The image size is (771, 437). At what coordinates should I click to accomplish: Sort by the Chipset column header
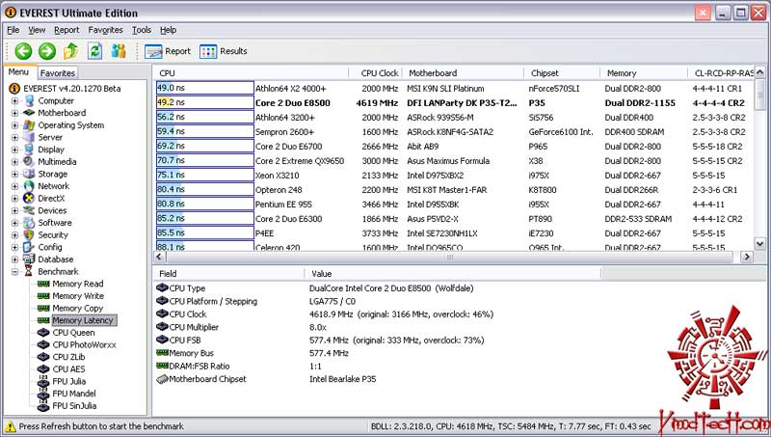(x=562, y=73)
